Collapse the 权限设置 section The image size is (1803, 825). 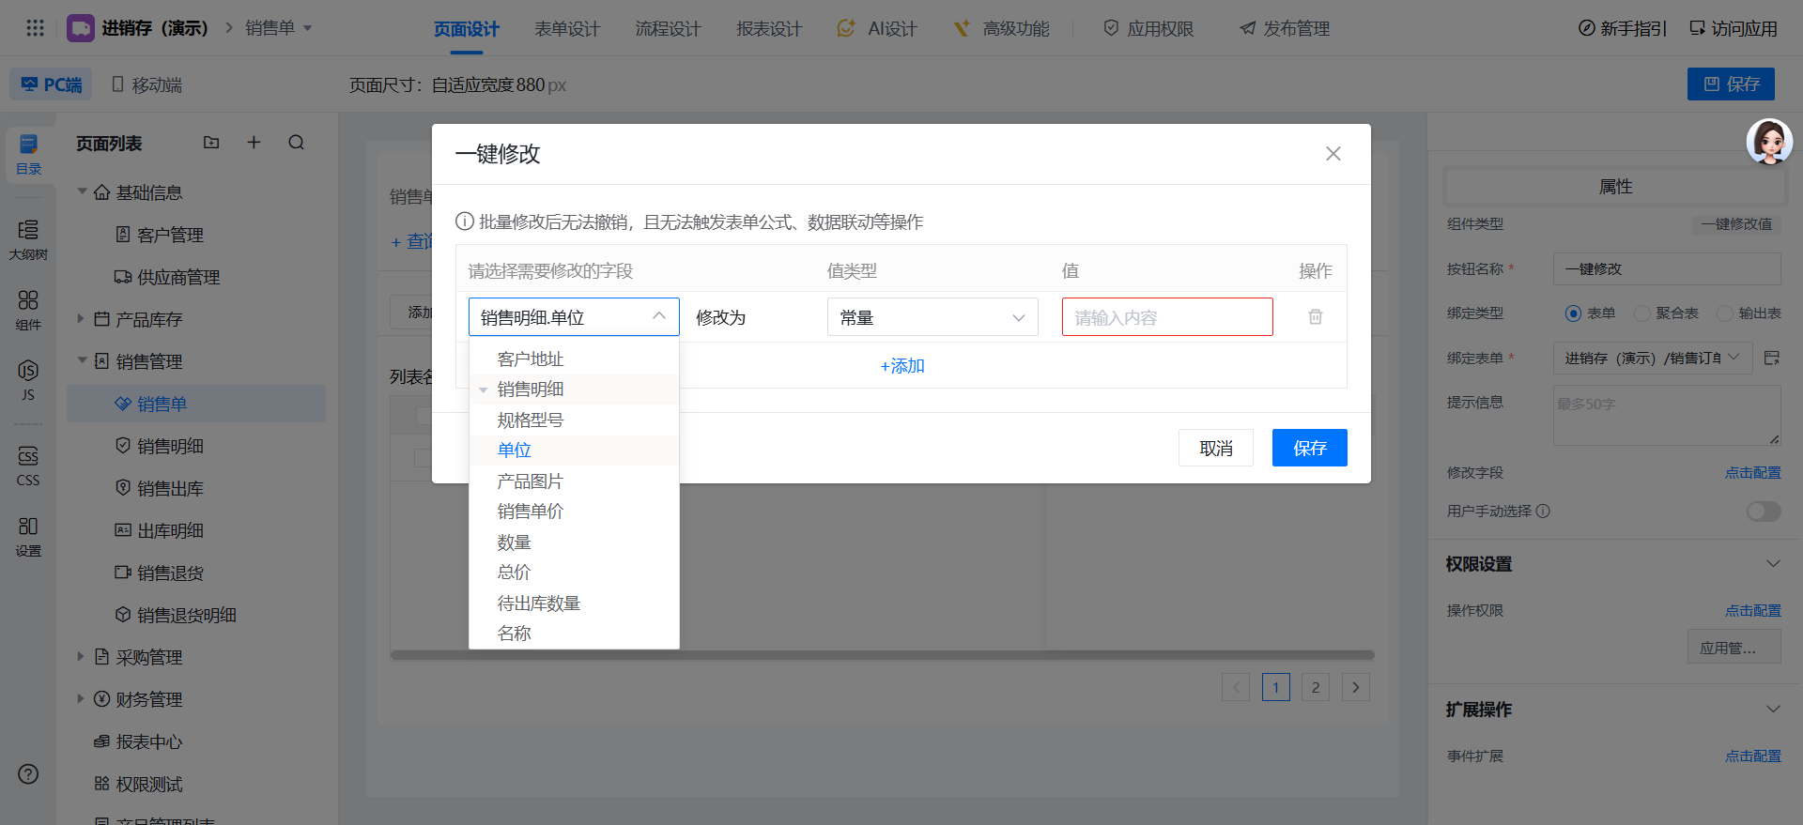[x=1772, y=564]
